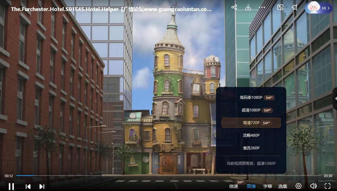337x191 pixels.
Task: Mute the volume speaker icon
Action: 313,186
